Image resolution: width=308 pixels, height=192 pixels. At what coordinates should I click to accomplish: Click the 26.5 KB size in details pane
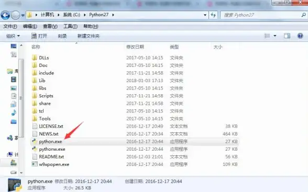(x=83, y=188)
